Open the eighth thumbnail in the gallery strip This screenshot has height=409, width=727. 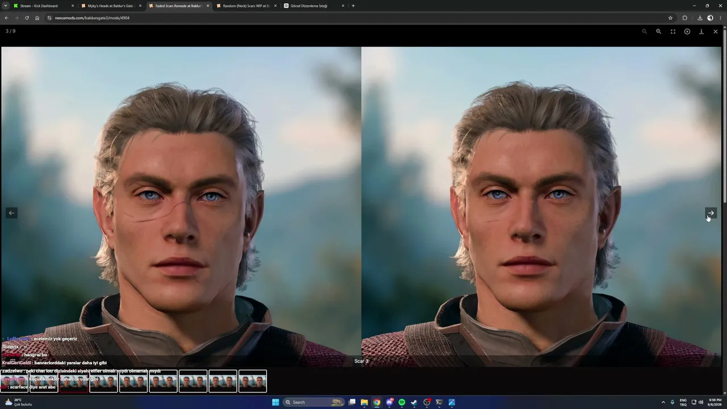point(223,381)
